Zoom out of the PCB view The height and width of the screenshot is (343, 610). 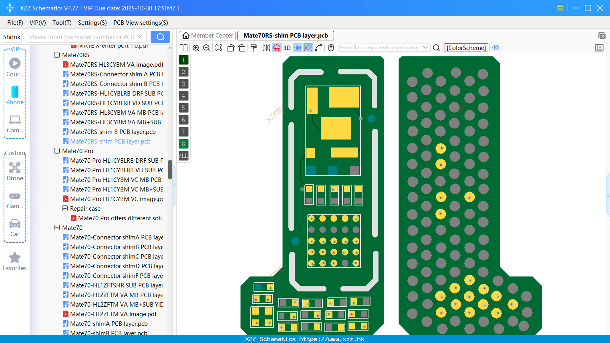206,48
